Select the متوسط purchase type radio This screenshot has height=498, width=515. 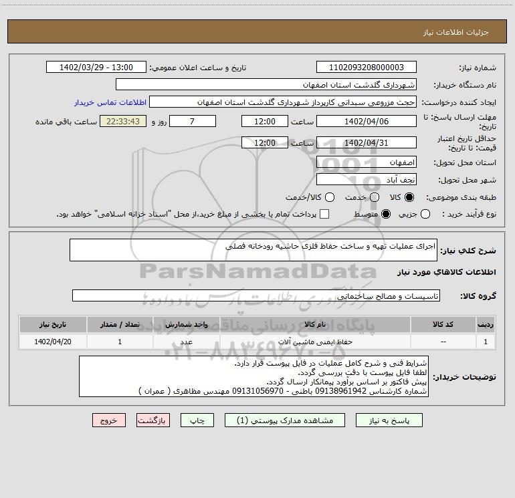386,214
